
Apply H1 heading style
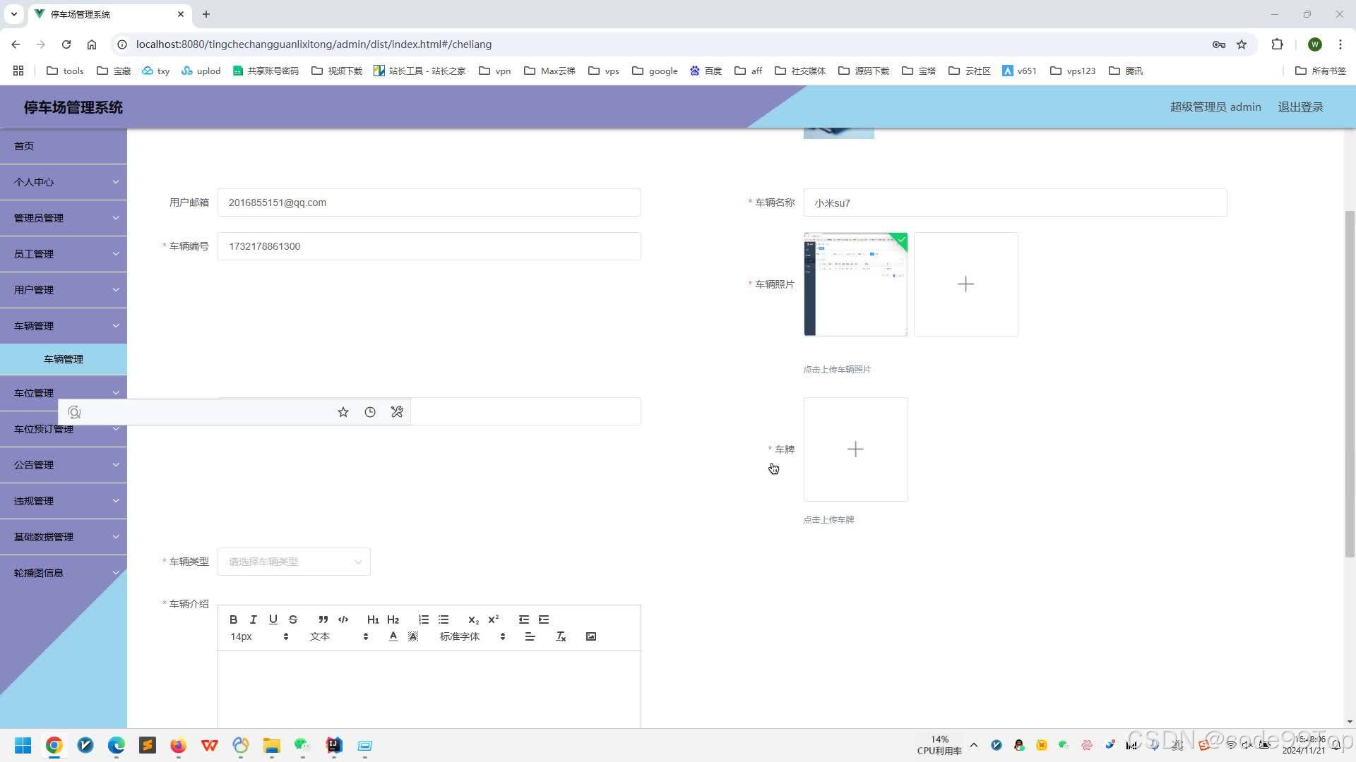(372, 619)
